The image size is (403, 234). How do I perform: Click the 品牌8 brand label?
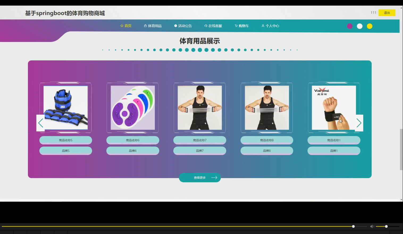pos(267,151)
